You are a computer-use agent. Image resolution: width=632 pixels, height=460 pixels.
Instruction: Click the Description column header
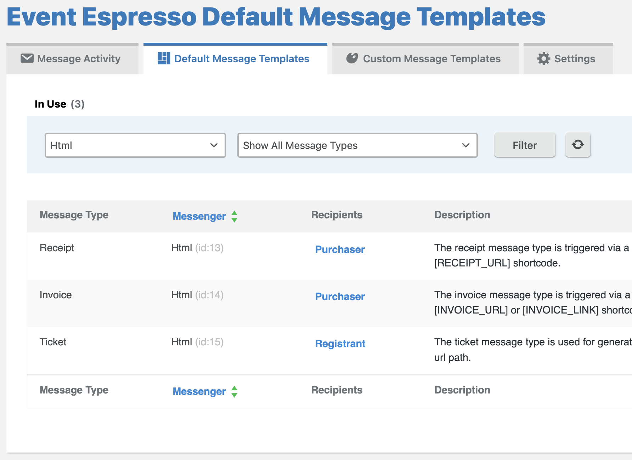[x=462, y=215]
